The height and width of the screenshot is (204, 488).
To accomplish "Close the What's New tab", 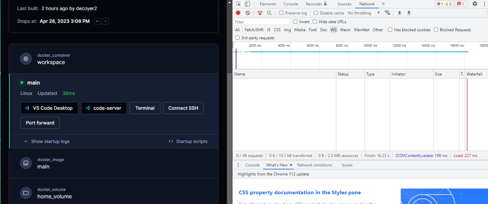I will 291,165.
